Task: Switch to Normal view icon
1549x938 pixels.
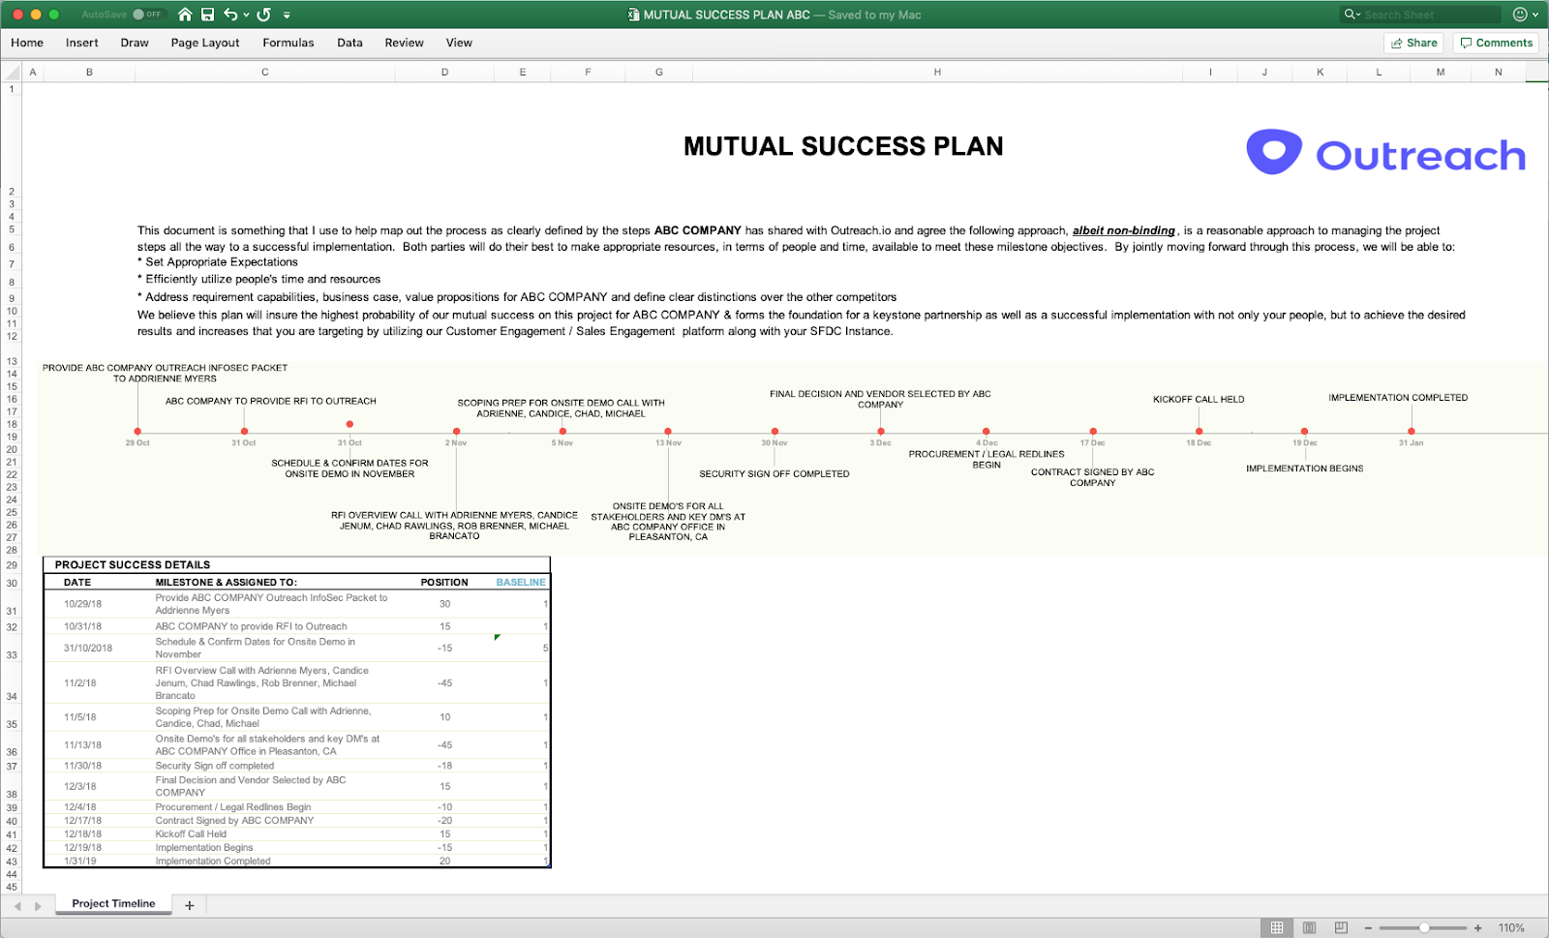Action: point(1277,927)
